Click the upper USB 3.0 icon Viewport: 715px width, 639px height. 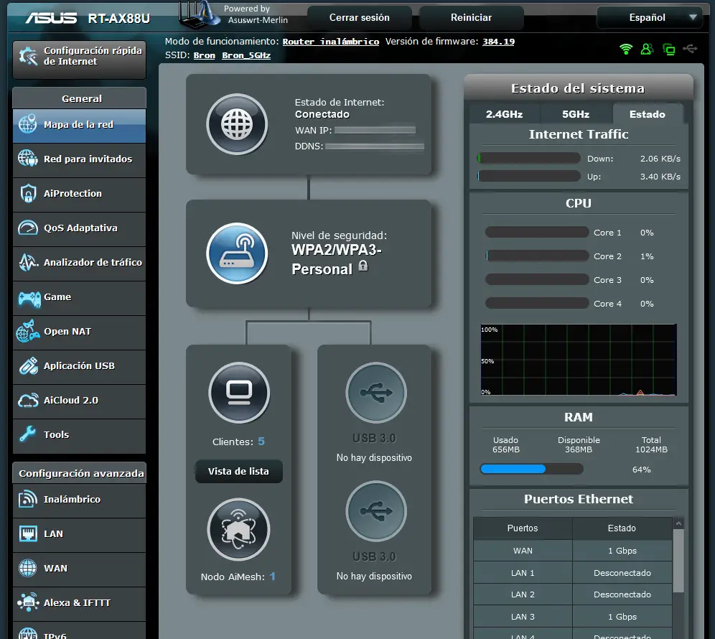[x=375, y=393]
